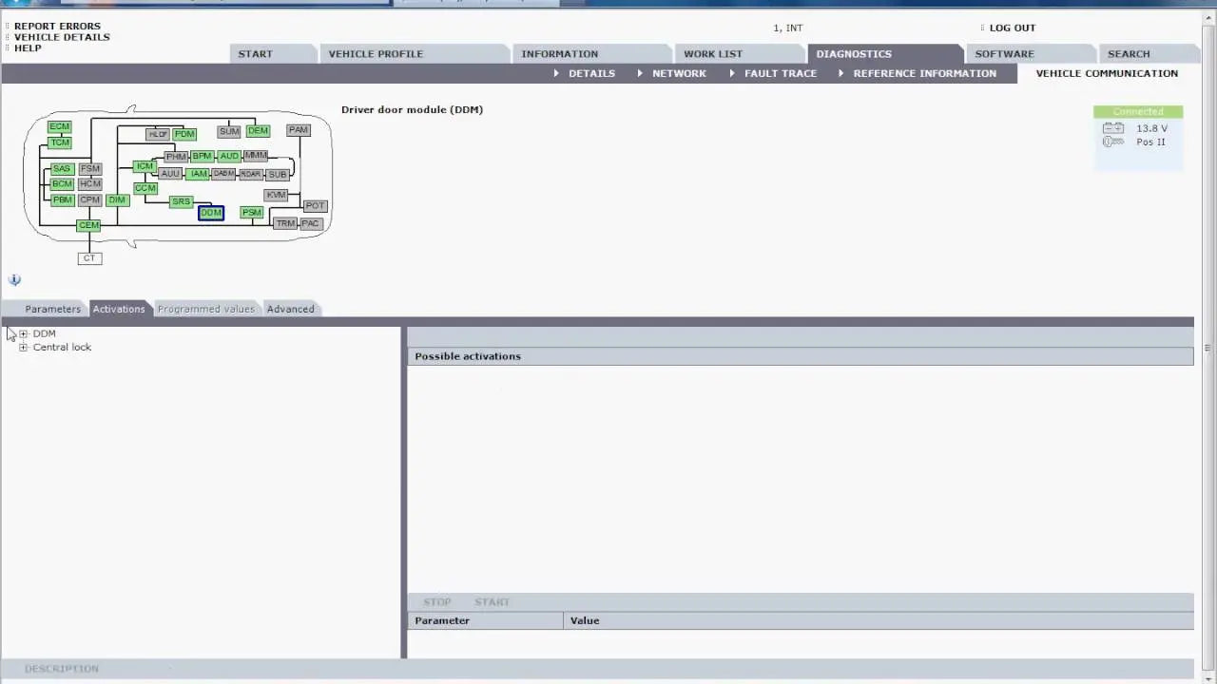Open the REPORT ERRORS link
This screenshot has width=1217, height=684.
click(56, 26)
